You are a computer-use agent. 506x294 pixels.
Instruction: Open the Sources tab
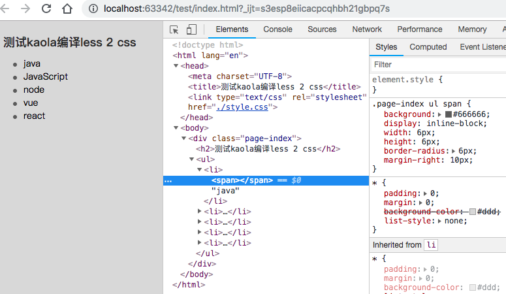[322, 29]
